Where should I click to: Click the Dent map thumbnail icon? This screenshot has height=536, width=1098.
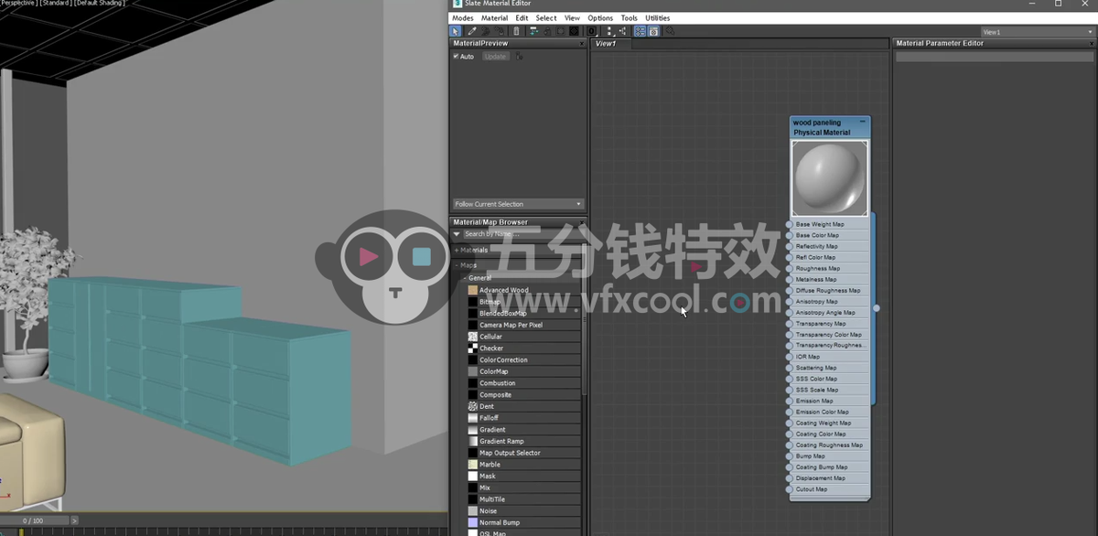473,406
